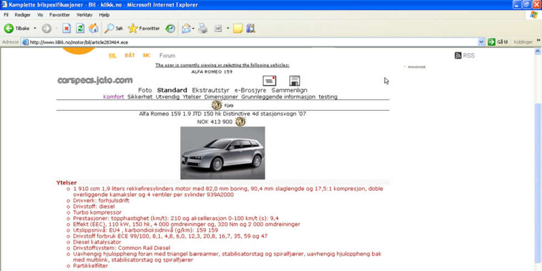
Task: Click the email envelope icon above Ekstrautstyr
Action: click(x=269, y=81)
